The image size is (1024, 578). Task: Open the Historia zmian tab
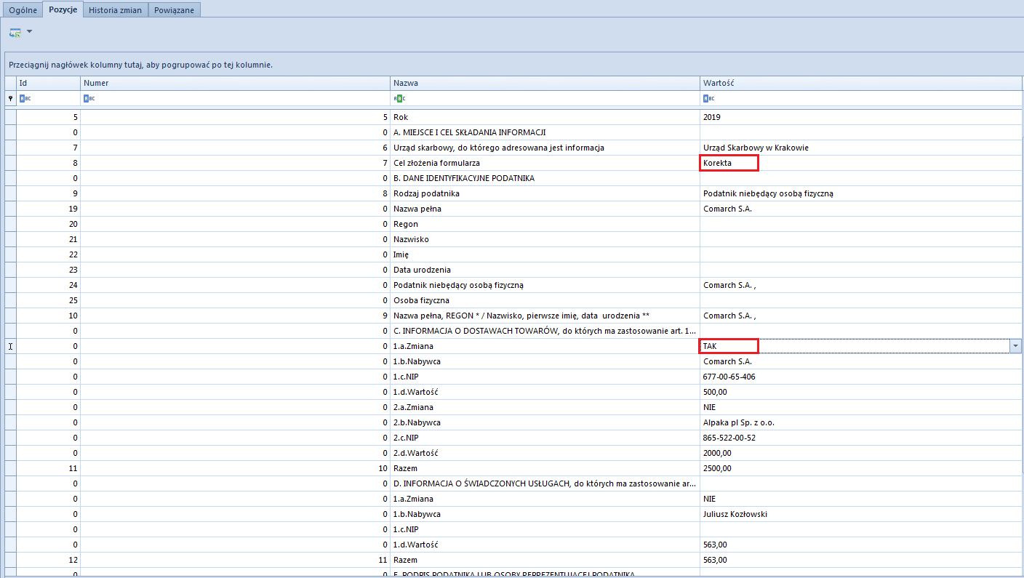pyautogui.click(x=116, y=10)
